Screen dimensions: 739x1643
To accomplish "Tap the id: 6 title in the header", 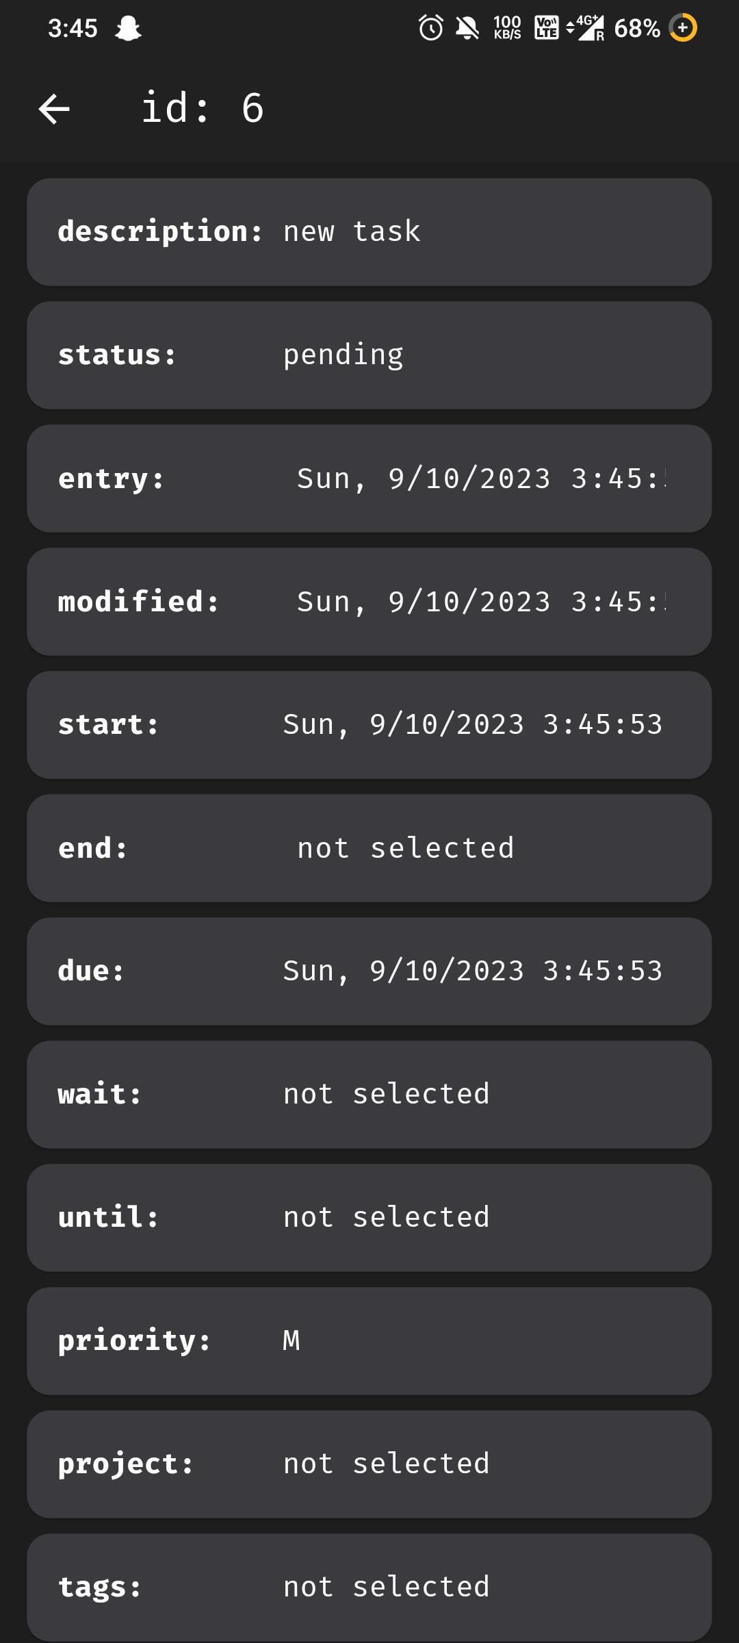I will point(203,108).
